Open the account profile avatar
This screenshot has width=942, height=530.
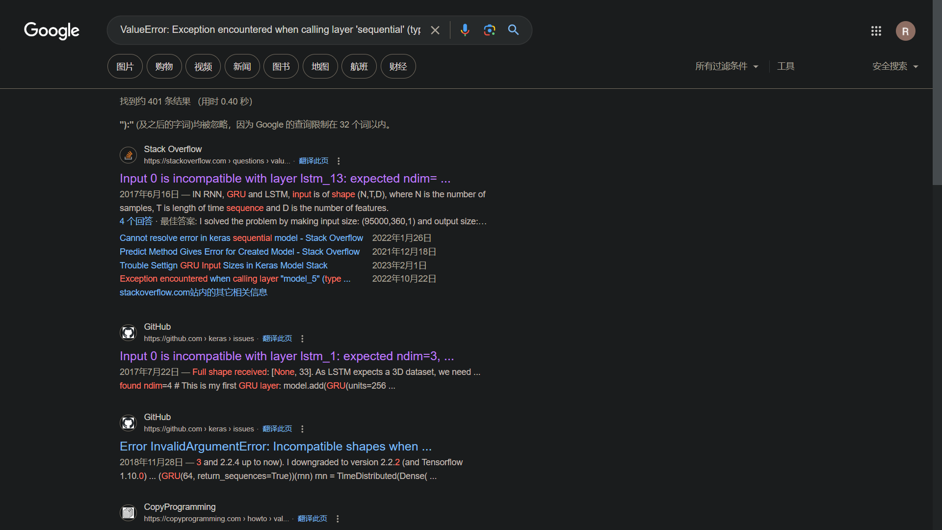905,31
